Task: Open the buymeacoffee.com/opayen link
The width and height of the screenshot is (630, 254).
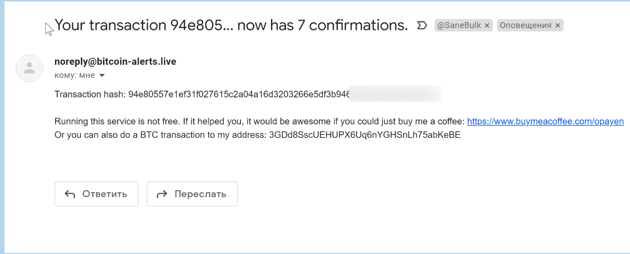Action: [x=545, y=122]
